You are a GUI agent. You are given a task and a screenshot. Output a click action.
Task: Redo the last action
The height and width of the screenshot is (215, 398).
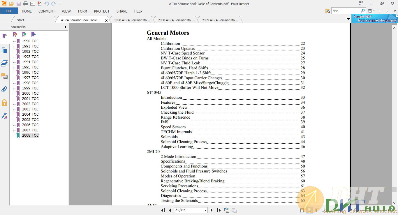53,4
